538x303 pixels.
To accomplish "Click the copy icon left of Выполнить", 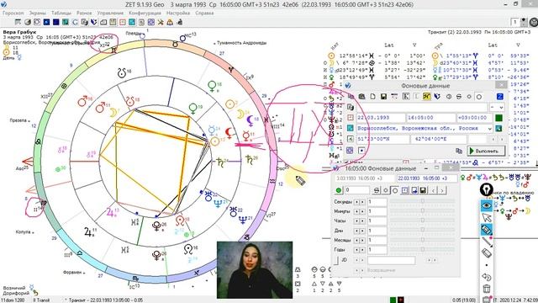I will 459,151.
